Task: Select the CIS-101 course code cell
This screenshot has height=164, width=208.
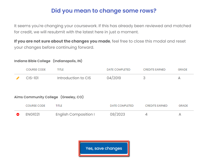Action: [x=32, y=78]
